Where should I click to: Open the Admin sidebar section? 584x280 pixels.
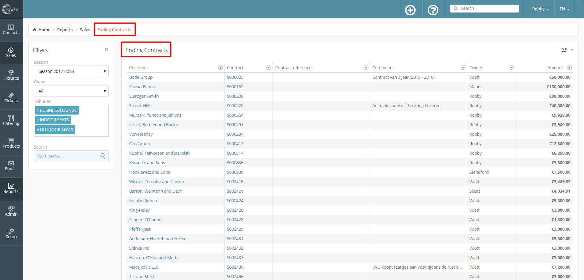pos(11,211)
